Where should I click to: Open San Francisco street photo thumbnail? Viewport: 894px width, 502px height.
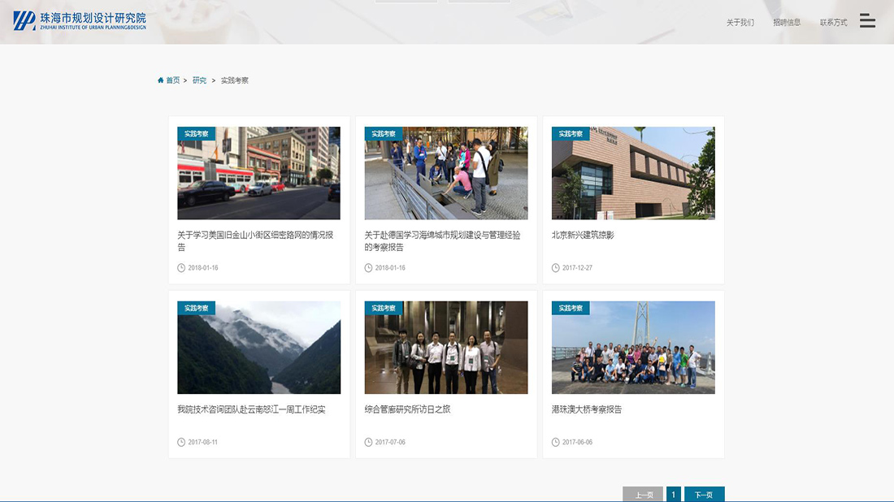258,173
